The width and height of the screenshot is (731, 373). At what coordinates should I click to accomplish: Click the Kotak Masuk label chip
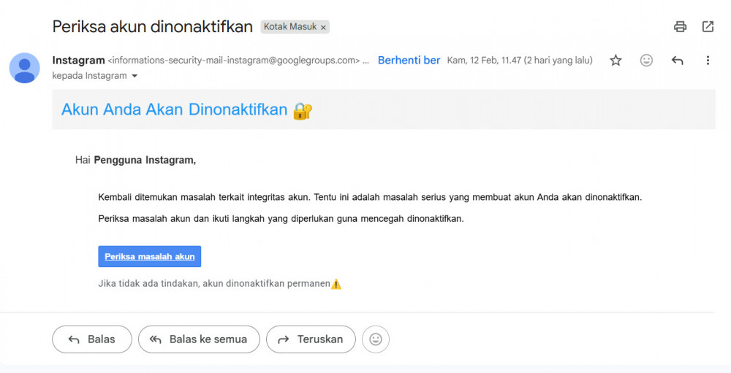[290, 27]
